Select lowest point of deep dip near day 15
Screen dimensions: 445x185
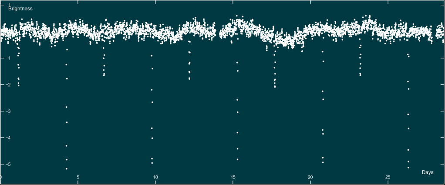coord(237,159)
